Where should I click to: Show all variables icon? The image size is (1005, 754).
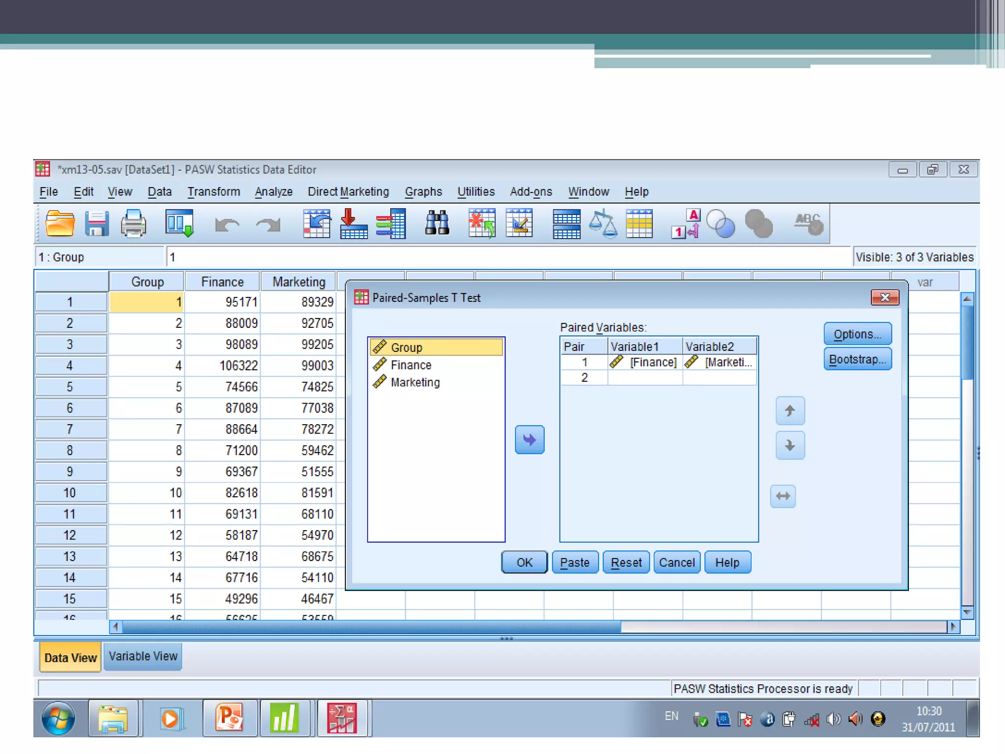point(759,224)
